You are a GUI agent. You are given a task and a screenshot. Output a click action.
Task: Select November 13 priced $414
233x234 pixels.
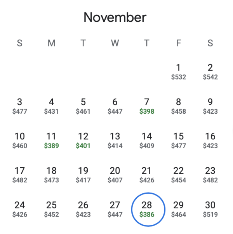[115, 140]
